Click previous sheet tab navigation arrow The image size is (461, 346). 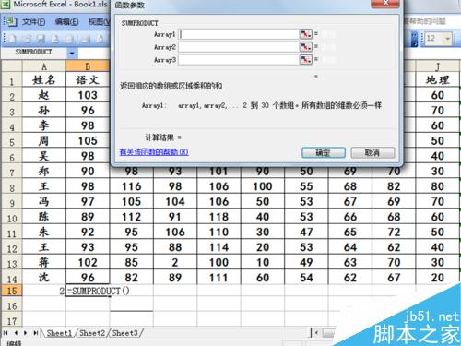pyautogui.click(x=16, y=333)
